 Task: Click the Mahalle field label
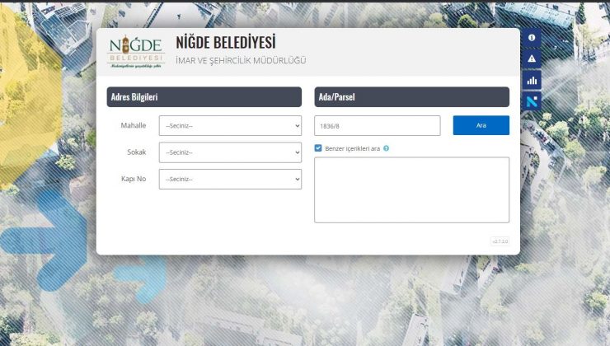point(134,126)
